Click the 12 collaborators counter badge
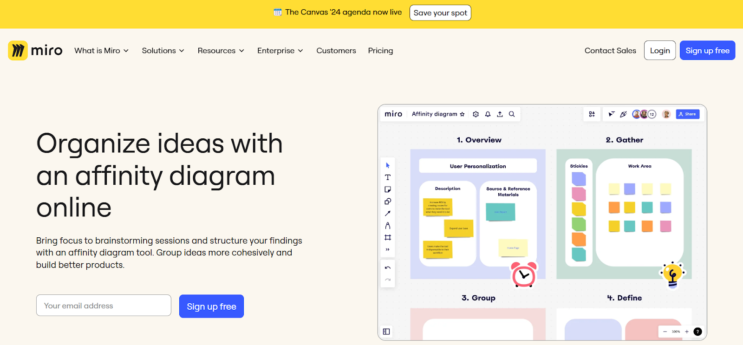The height and width of the screenshot is (345, 743). pyautogui.click(x=652, y=114)
